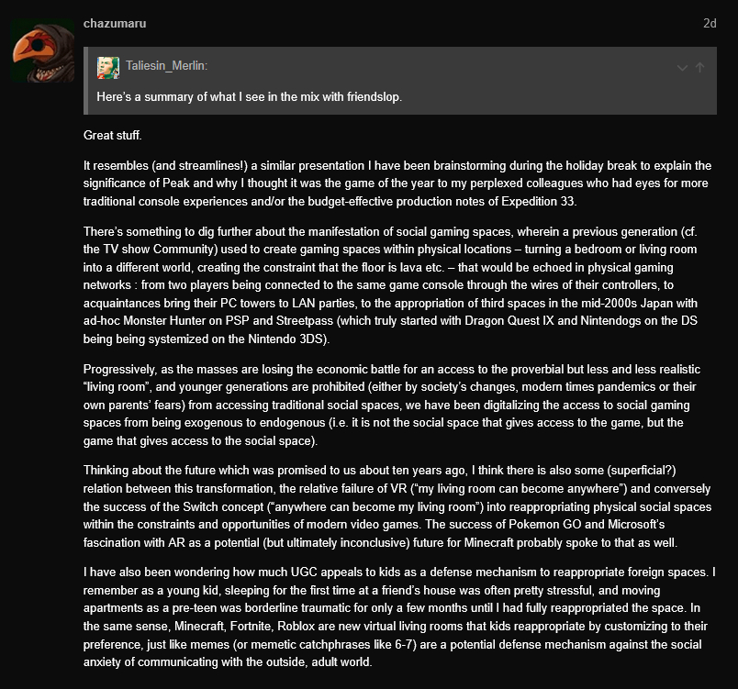Click the "Great stuff." line

113,135
